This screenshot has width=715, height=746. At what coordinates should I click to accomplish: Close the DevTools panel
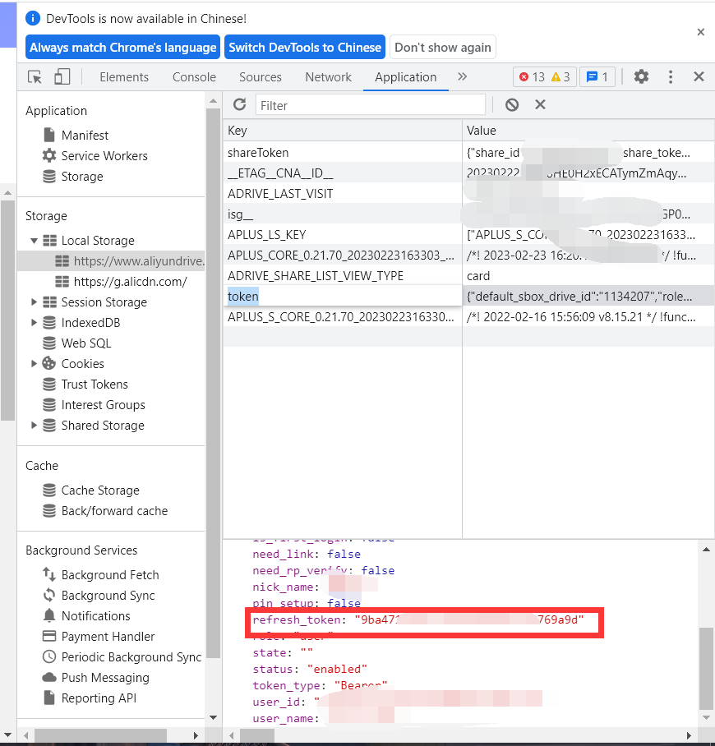pos(699,76)
